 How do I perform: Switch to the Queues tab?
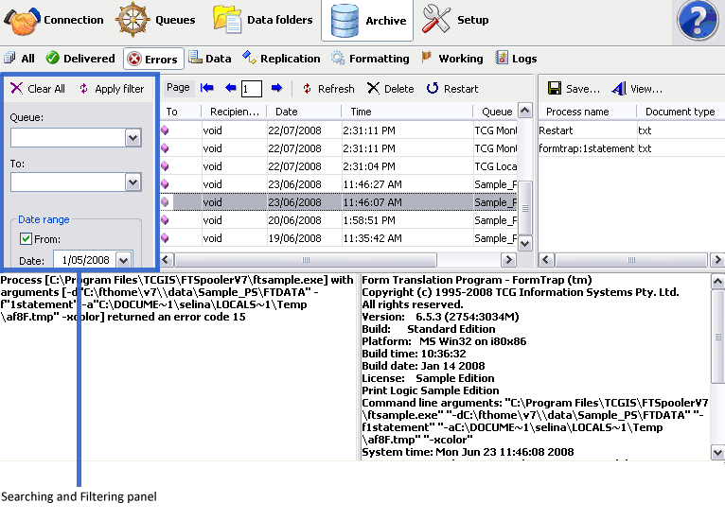click(156, 20)
